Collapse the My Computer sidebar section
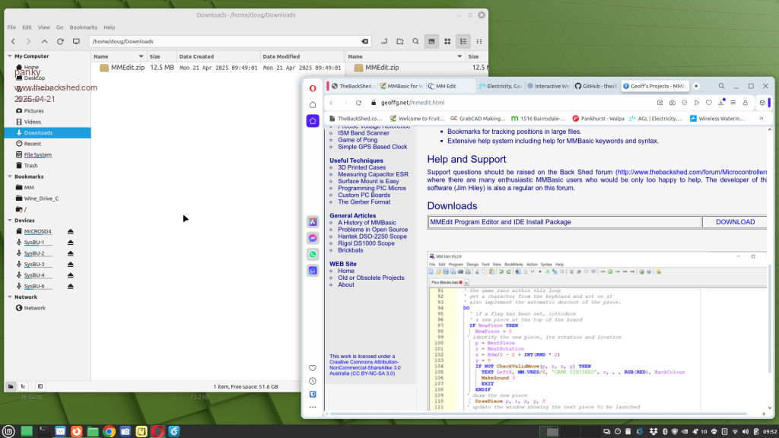779x438 pixels. pos(9,56)
